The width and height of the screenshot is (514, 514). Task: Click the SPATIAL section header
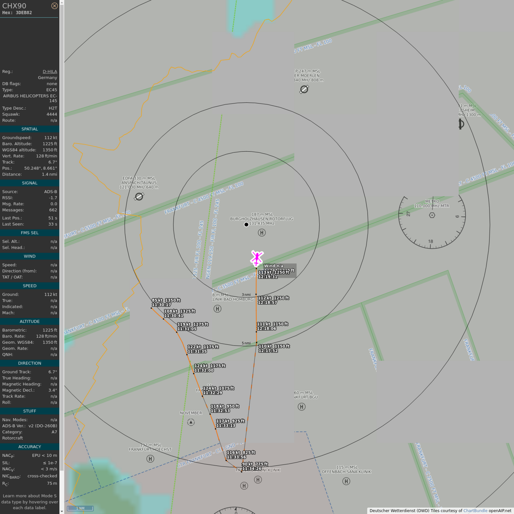pos(30,129)
